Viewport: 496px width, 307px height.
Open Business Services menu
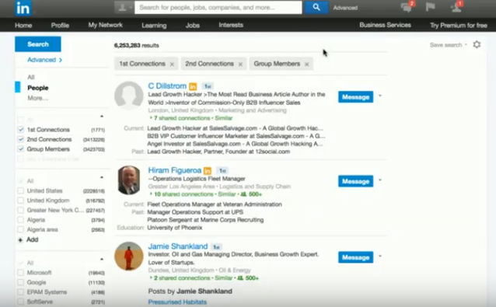(385, 25)
